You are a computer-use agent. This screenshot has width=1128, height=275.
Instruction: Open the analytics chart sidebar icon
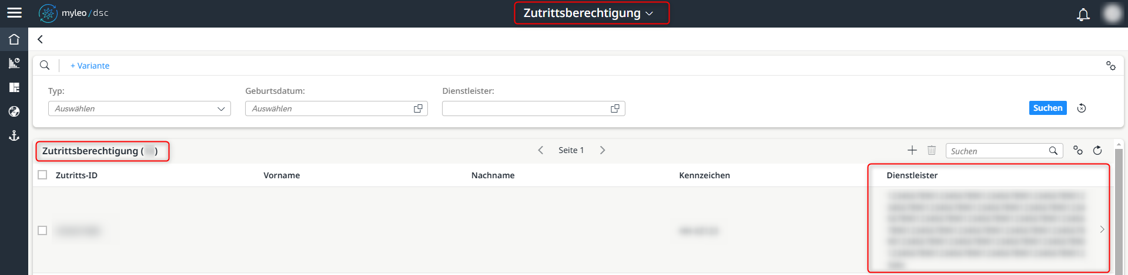[14, 63]
